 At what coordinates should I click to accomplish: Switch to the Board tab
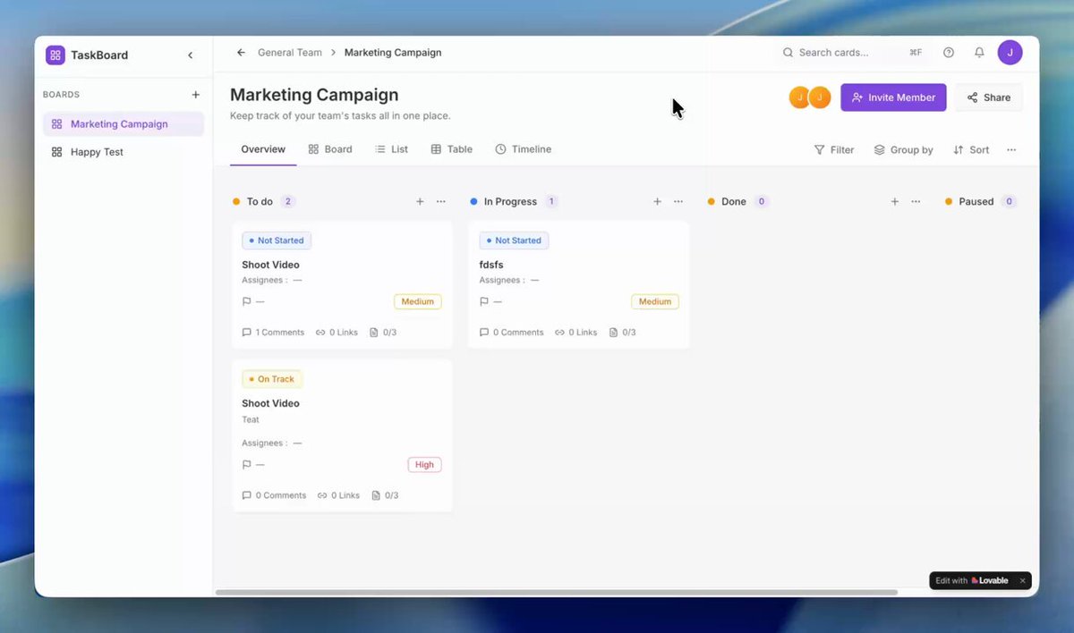(x=330, y=149)
